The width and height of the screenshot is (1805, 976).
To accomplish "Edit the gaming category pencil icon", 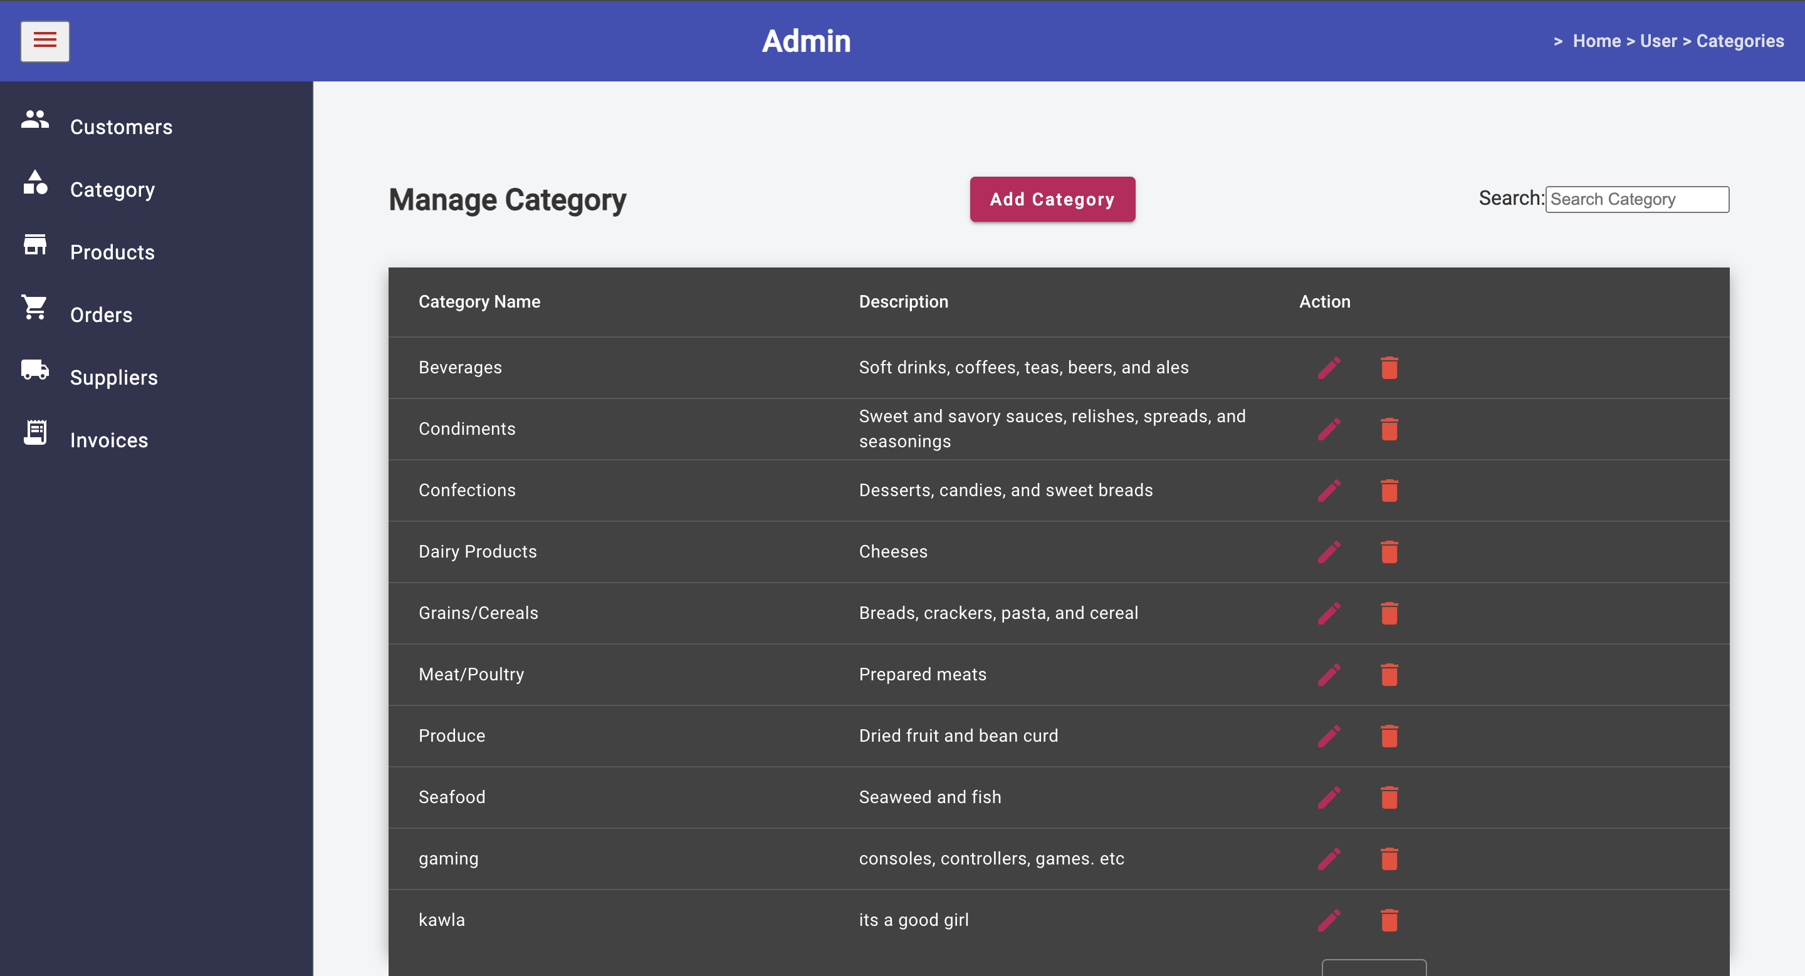I will (x=1329, y=859).
